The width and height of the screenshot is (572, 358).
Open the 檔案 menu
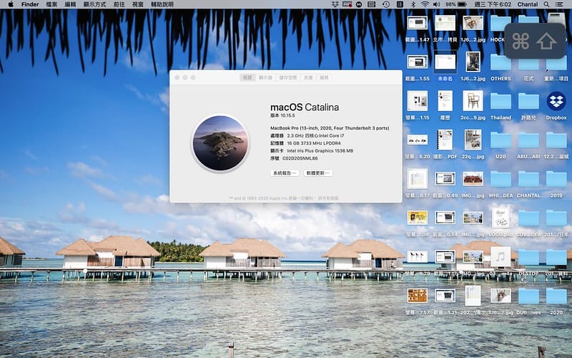[51, 4]
